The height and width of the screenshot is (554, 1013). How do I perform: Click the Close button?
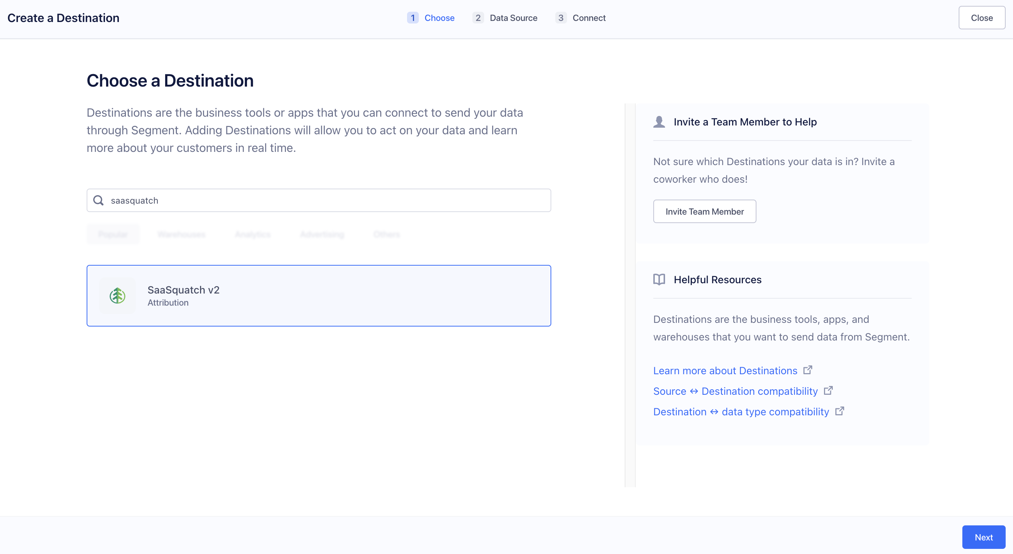coord(981,18)
